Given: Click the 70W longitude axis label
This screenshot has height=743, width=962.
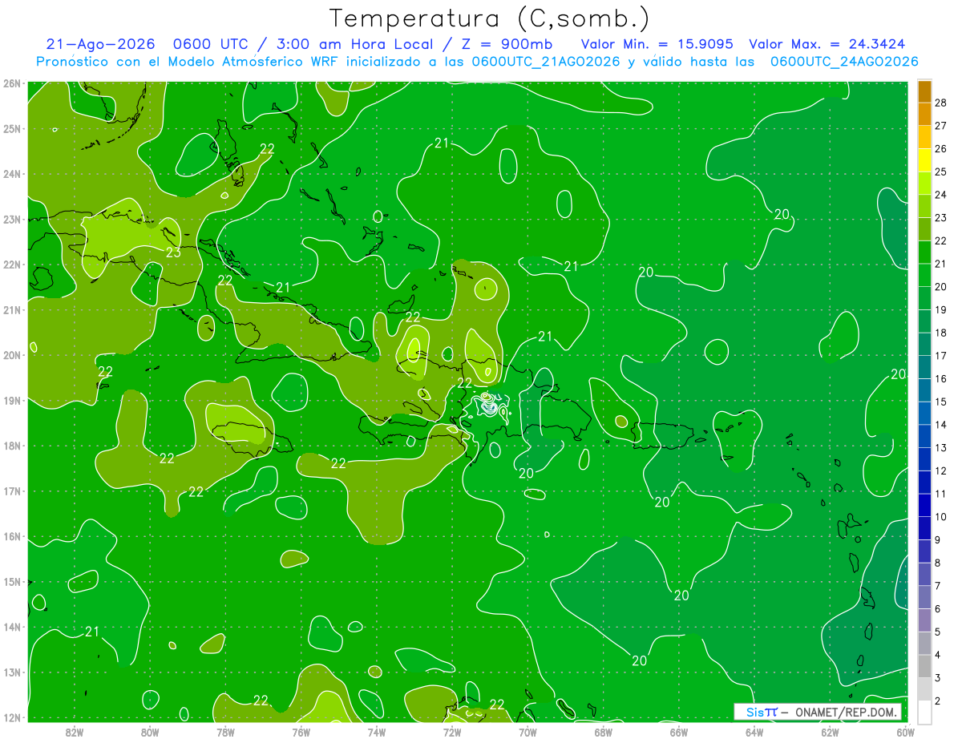Looking at the screenshot, I should click(x=527, y=732).
